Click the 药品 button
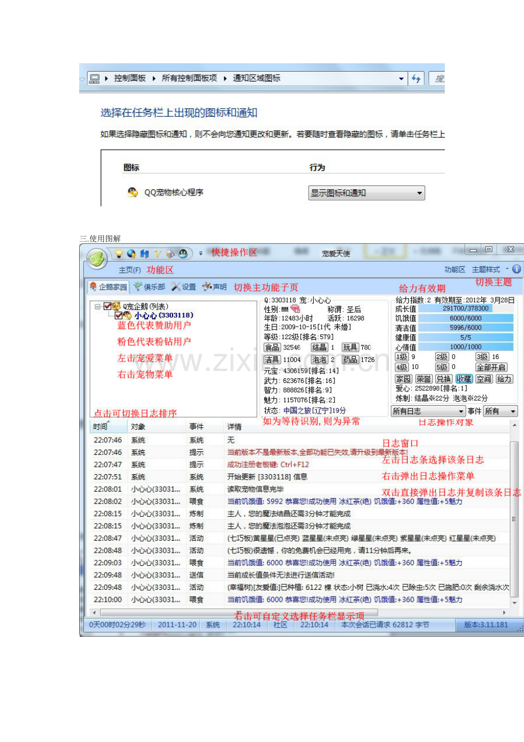Image resolution: width=524 pixels, height=742 pixels. tap(350, 360)
